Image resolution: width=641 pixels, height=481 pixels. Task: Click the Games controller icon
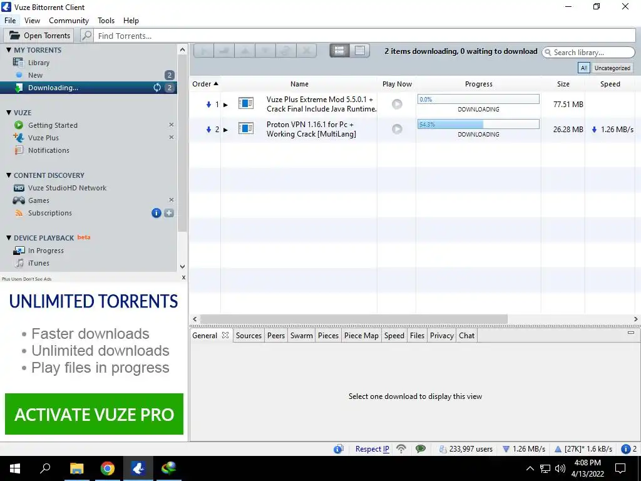18,200
